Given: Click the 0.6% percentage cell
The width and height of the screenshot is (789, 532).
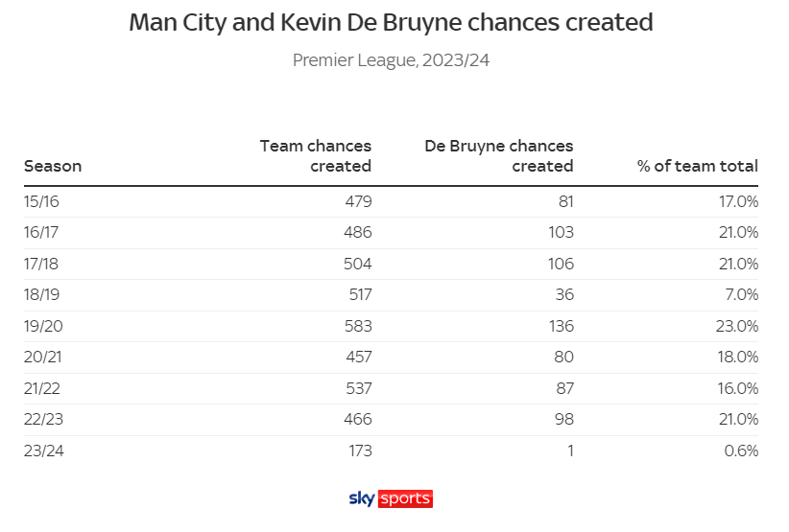Looking at the screenshot, I should tap(741, 451).
